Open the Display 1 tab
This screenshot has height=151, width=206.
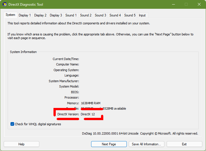click(25, 15)
